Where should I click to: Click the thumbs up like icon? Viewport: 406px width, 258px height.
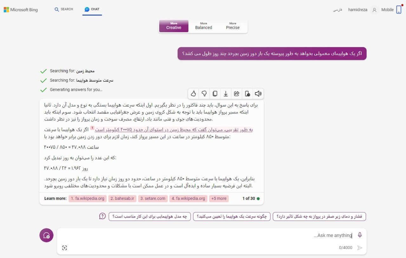[193, 93]
